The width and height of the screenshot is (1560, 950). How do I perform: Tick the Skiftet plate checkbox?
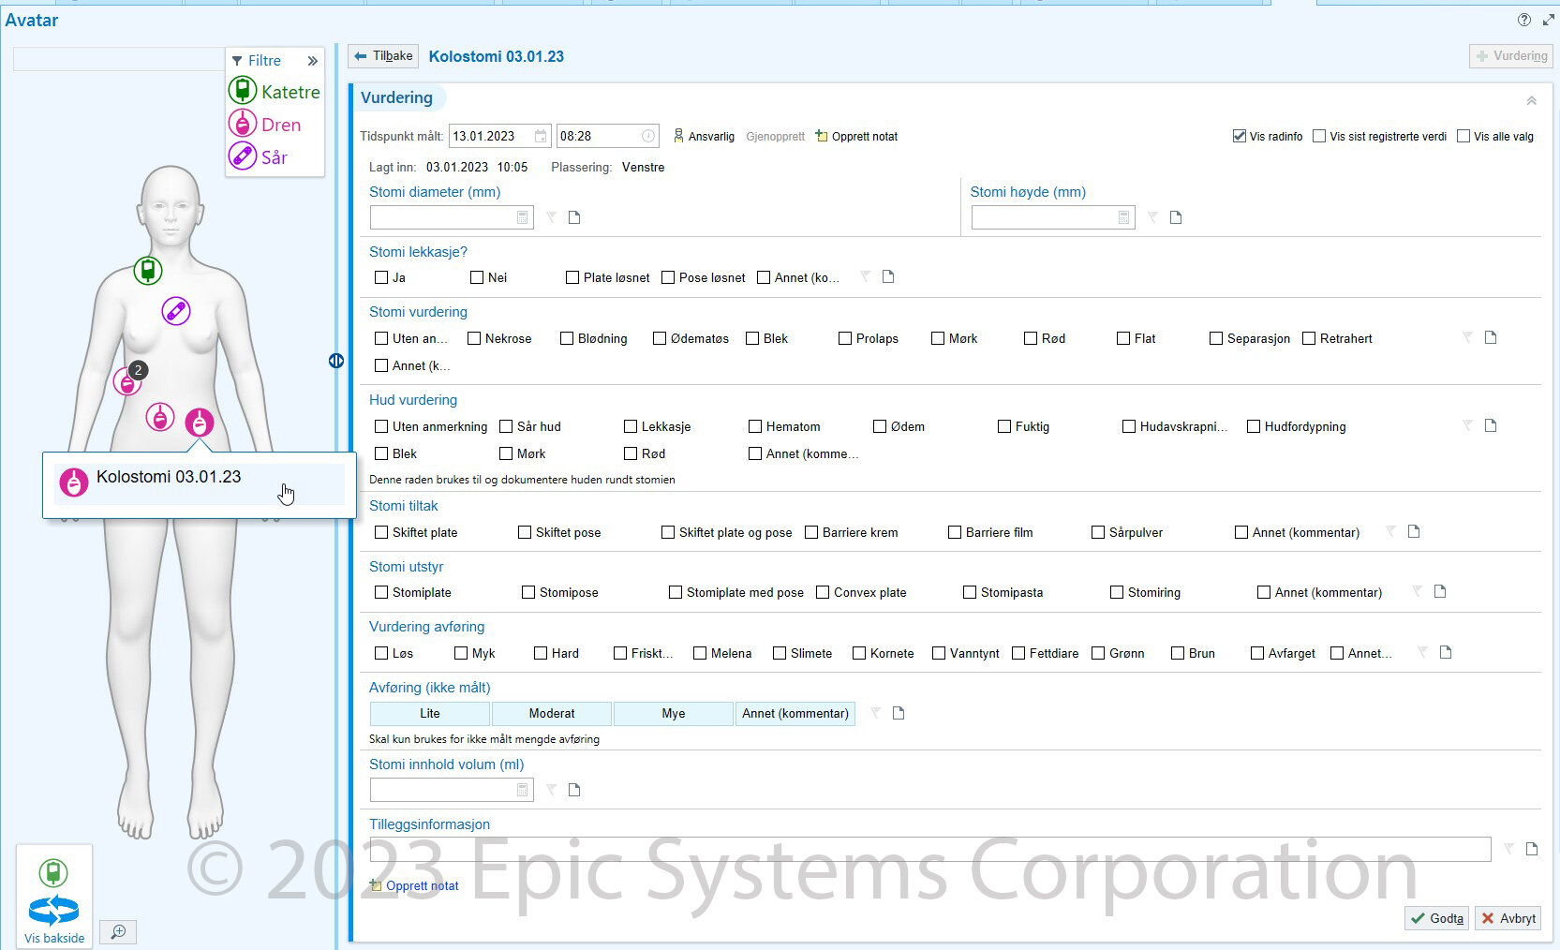pyautogui.click(x=381, y=532)
